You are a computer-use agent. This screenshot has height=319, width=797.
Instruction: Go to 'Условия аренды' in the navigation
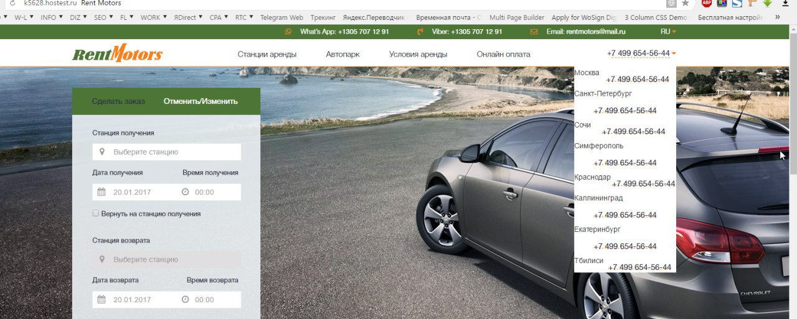click(418, 54)
